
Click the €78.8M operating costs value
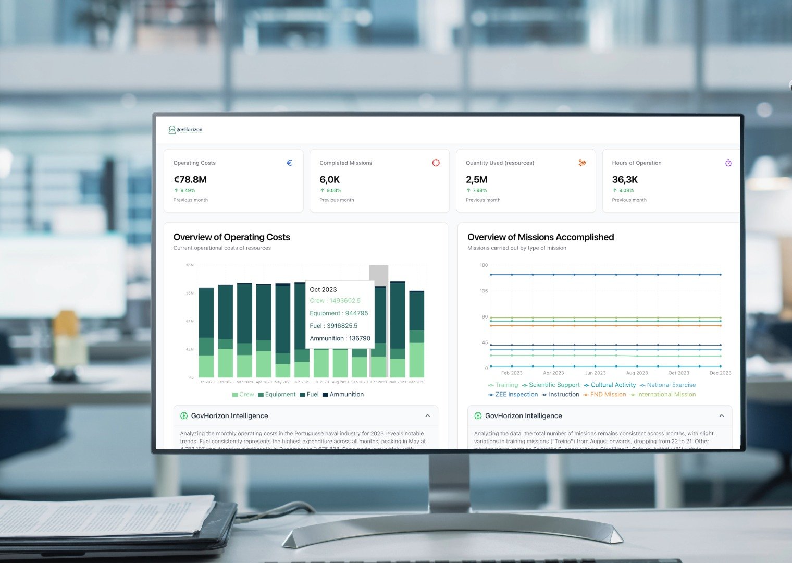point(190,180)
